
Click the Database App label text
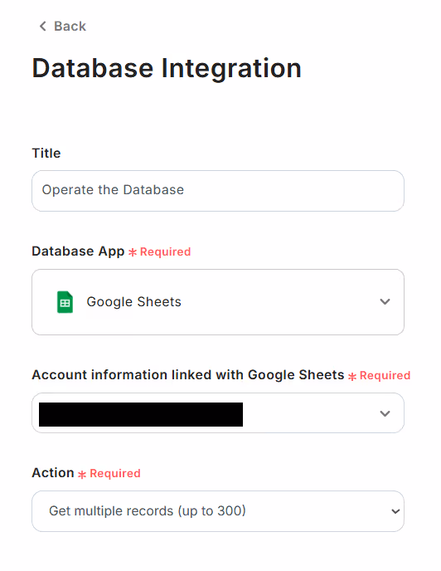point(78,251)
